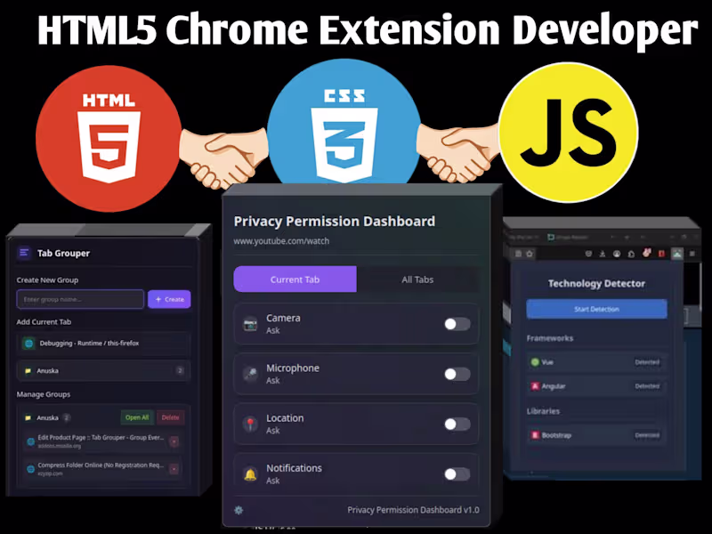
Task: Click the hand emoji extension icon
Action: pos(647,253)
